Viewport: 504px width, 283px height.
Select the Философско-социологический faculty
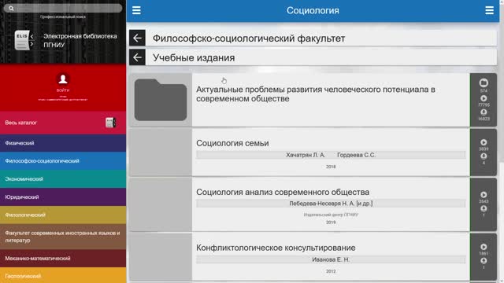click(63, 160)
